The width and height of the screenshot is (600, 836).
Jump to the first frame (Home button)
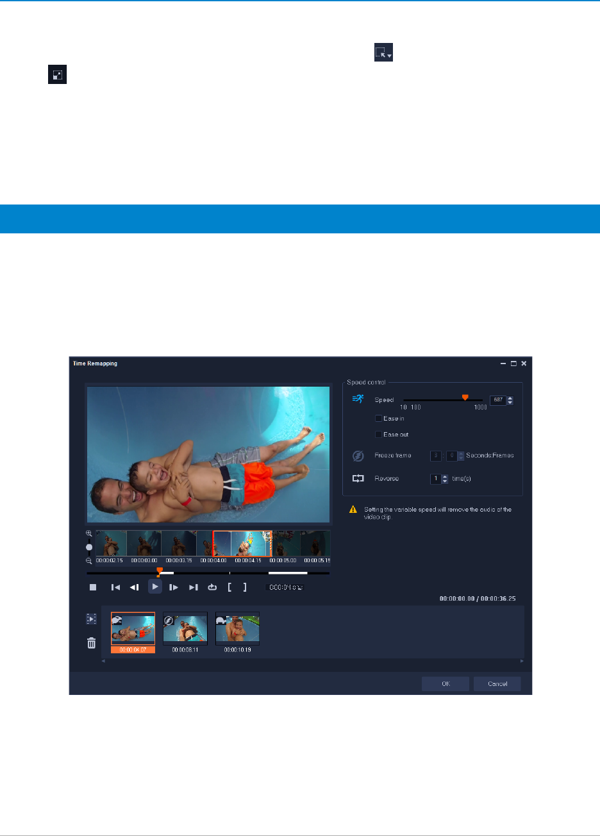115,587
